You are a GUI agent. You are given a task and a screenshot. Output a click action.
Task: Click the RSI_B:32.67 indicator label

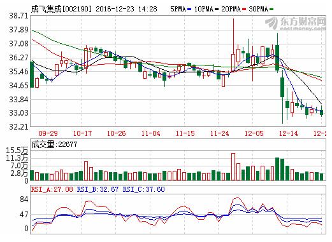97,189
